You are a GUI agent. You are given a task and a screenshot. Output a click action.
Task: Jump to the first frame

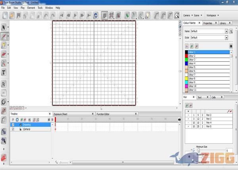(x=61, y=15)
